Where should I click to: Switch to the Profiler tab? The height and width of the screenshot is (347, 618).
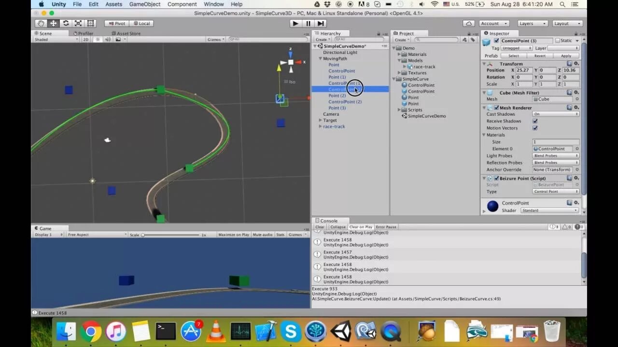pyautogui.click(x=83, y=33)
